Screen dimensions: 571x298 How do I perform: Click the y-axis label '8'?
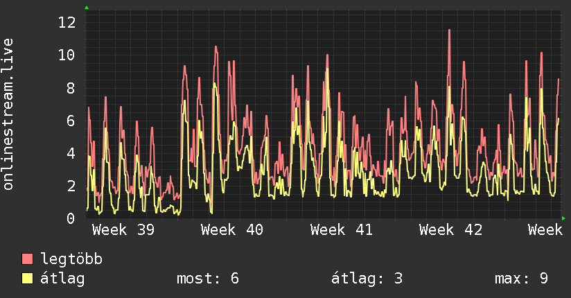coord(71,88)
